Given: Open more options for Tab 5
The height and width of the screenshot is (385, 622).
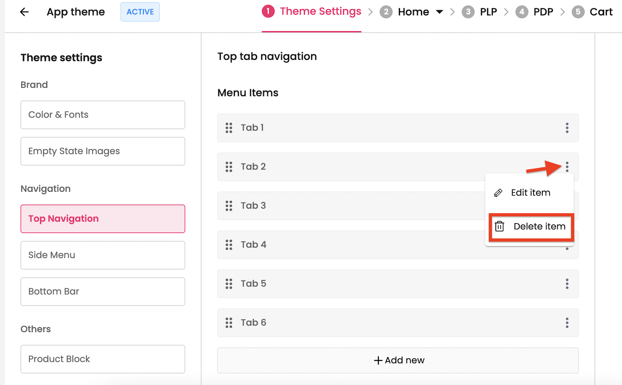Looking at the screenshot, I should (567, 284).
